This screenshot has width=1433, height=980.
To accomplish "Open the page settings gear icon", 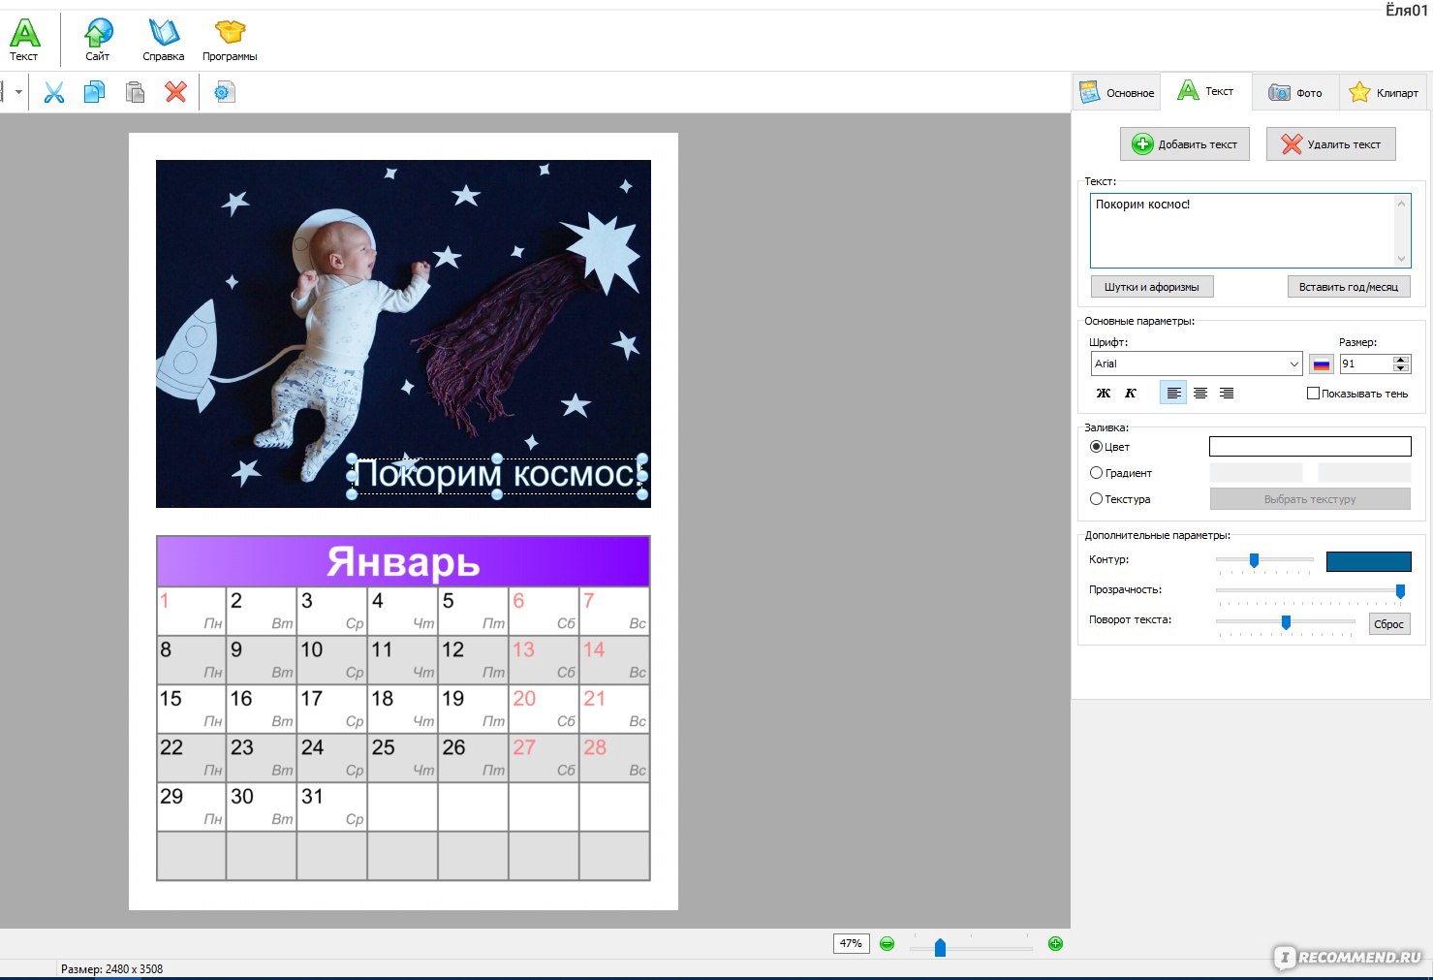I will [x=225, y=92].
